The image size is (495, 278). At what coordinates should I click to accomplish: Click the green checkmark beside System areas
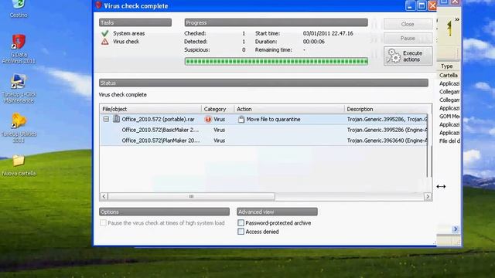pos(105,33)
